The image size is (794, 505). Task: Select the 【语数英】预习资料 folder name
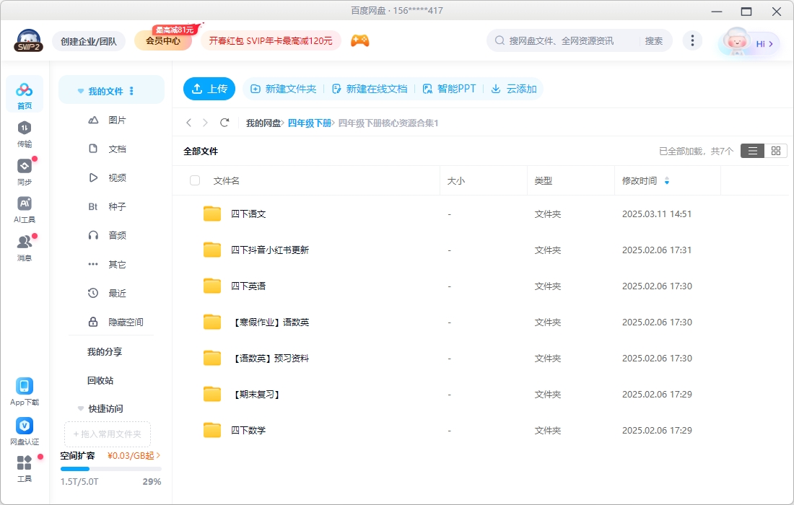point(270,359)
